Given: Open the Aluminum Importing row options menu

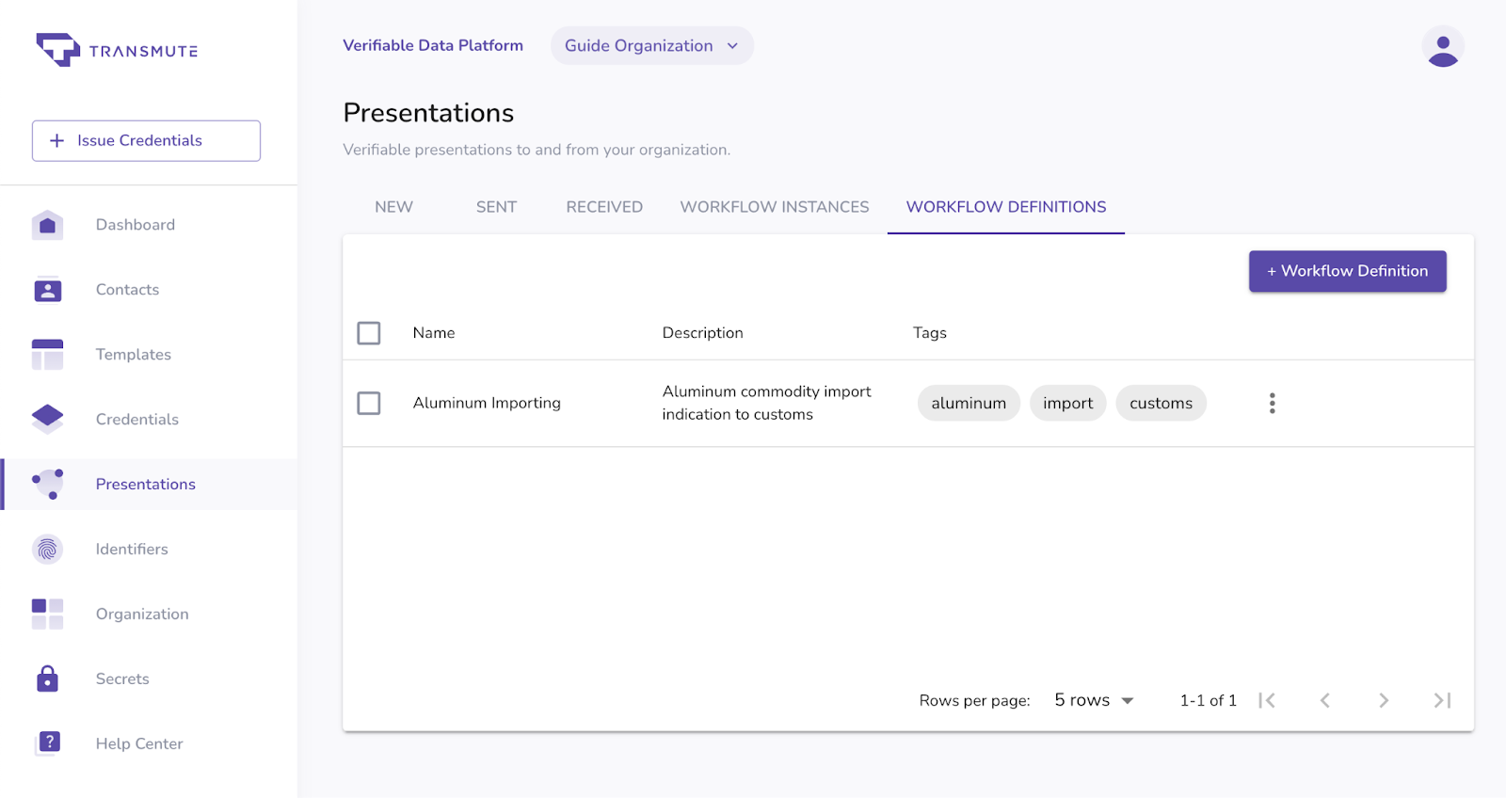Looking at the screenshot, I should tap(1272, 404).
